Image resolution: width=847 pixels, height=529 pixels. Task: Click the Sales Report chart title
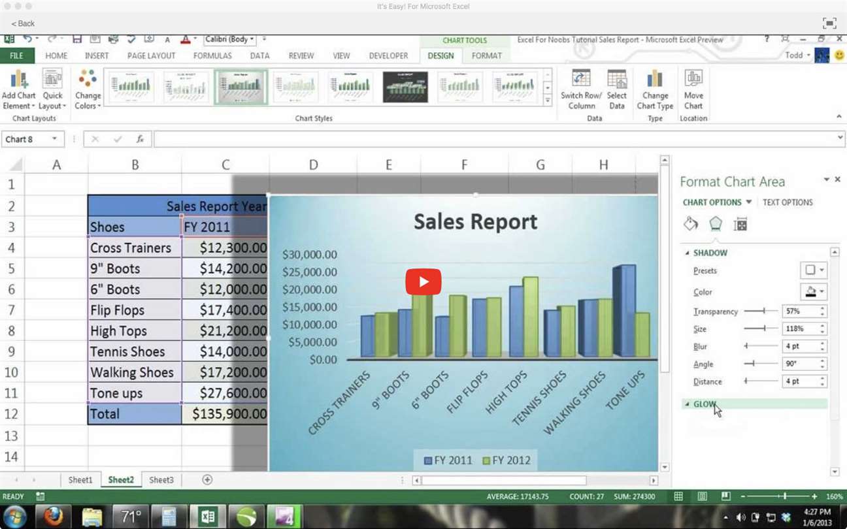click(475, 221)
